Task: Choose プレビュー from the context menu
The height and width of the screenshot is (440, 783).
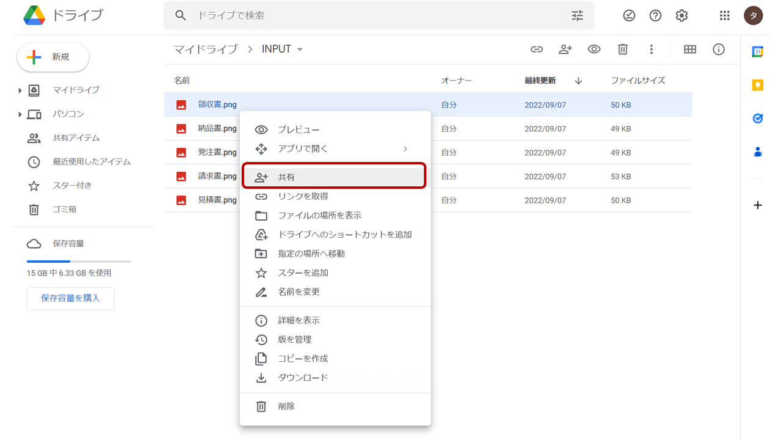Action: [335, 130]
